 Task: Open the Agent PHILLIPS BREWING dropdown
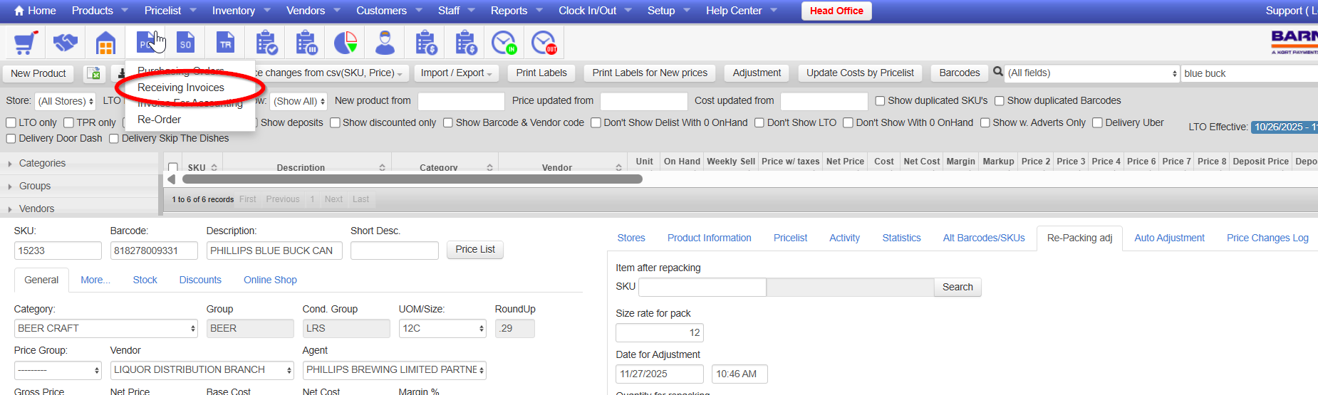(x=395, y=369)
